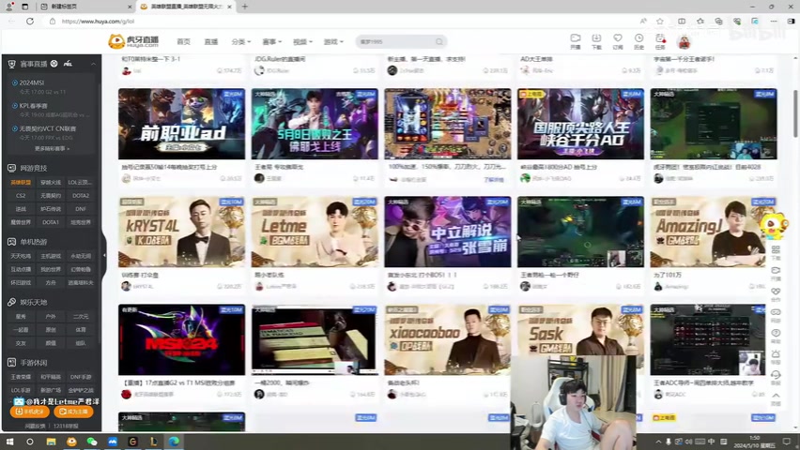The image size is (800, 450).
Task: Switch to the 新建标签页 browser tab
Action: pos(85,7)
